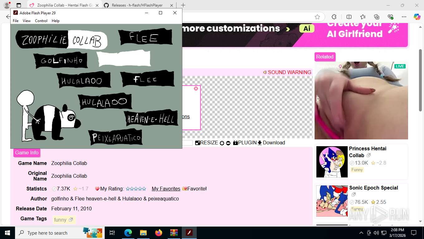Click the page vertical scrollbar

coord(421,80)
